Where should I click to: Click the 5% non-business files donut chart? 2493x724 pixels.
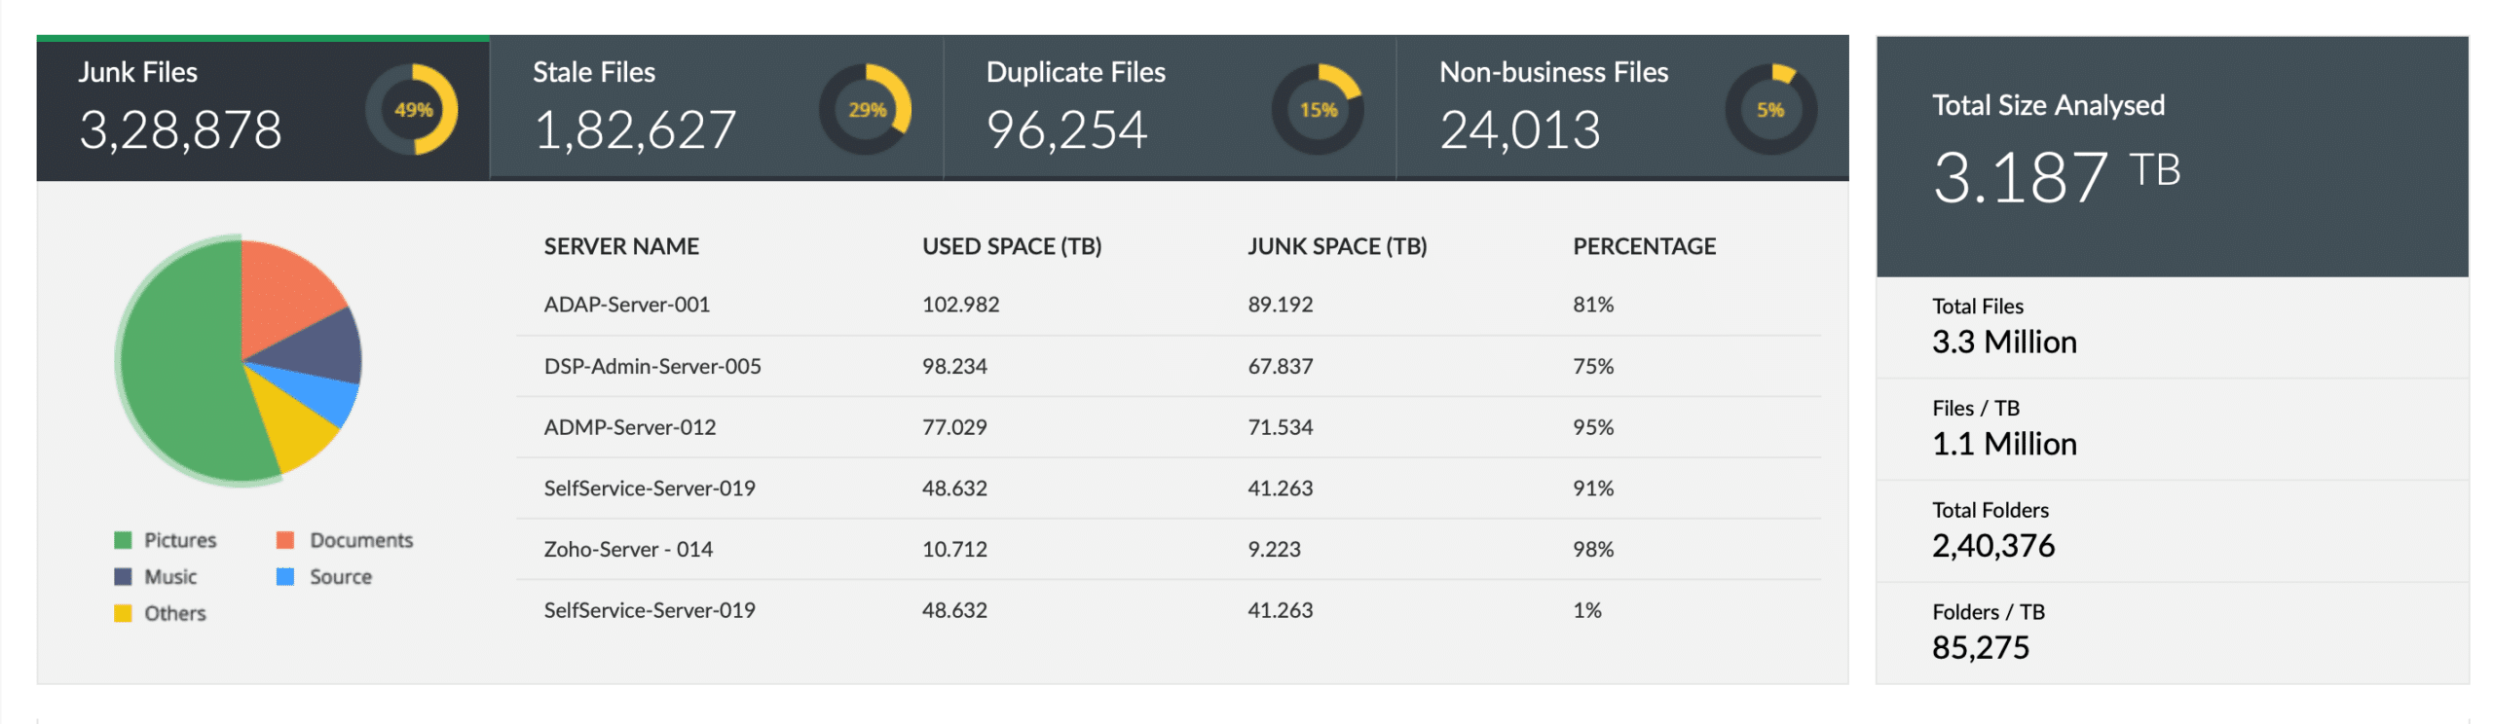click(1769, 110)
